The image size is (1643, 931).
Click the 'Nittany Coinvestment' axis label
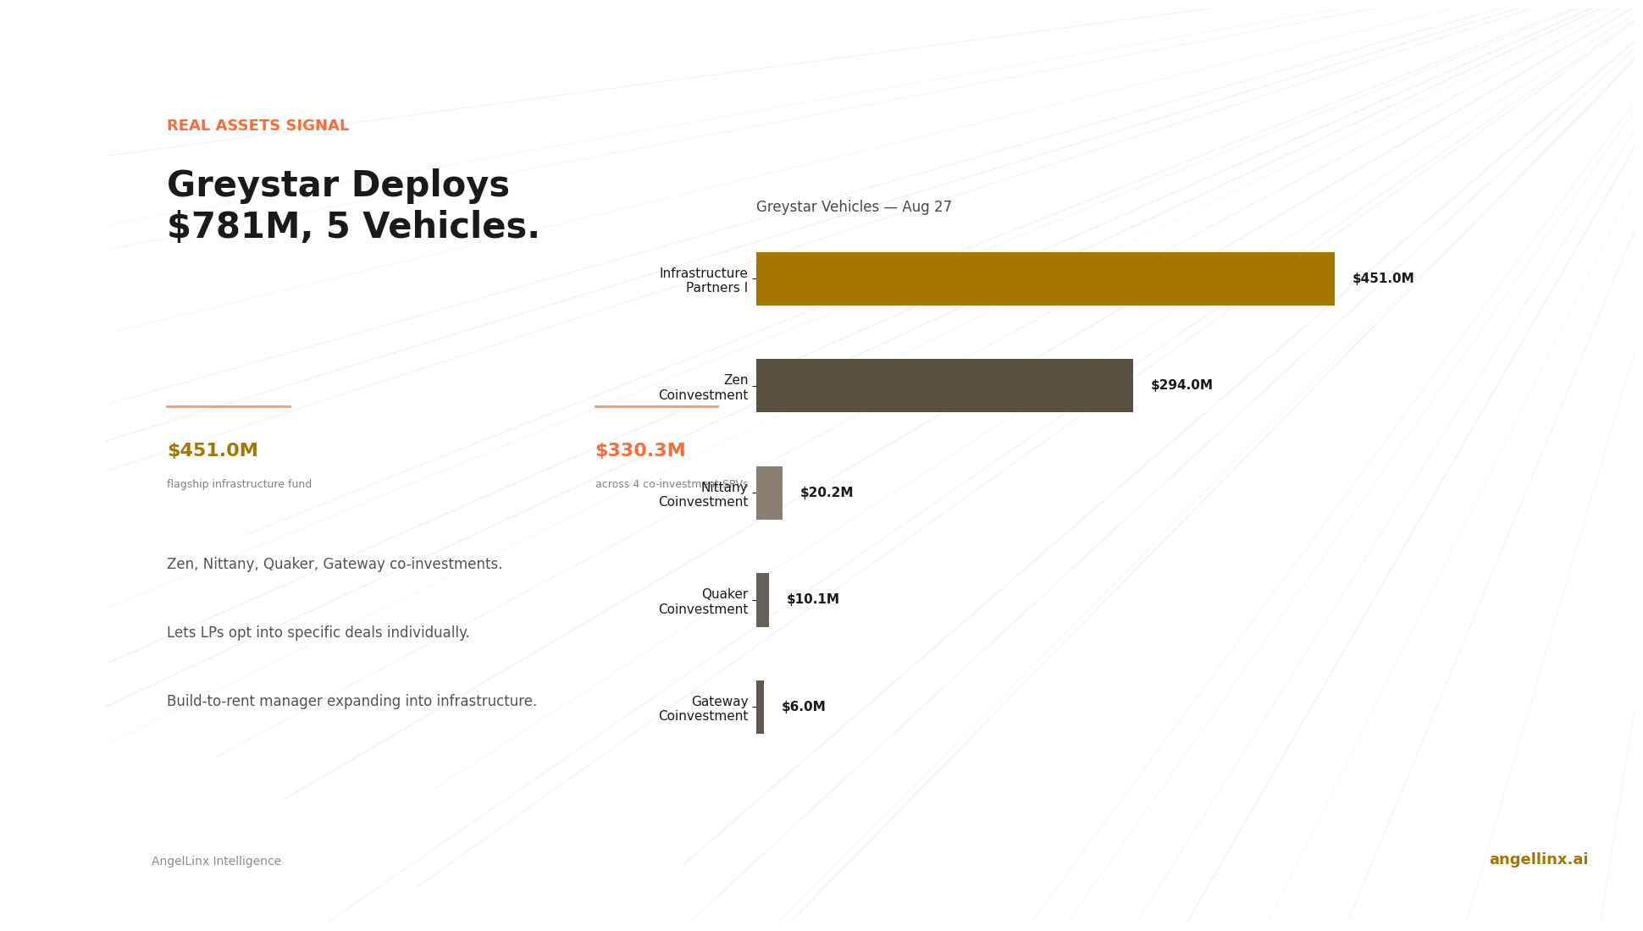point(703,495)
